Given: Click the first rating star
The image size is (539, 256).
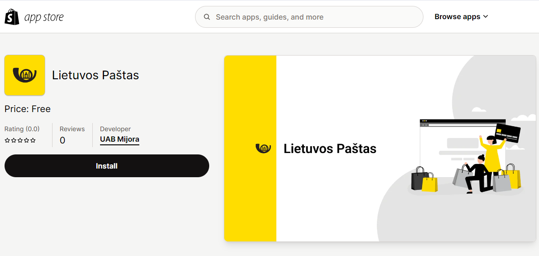Looking at the screenshot, I should tap(7, 140).
